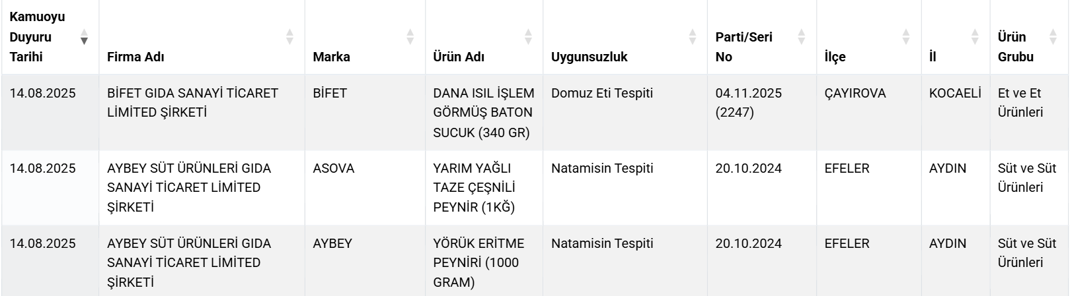Select the ASOVA brand cell
Viewport: 1070px width, 296px height.
point(334,168)
